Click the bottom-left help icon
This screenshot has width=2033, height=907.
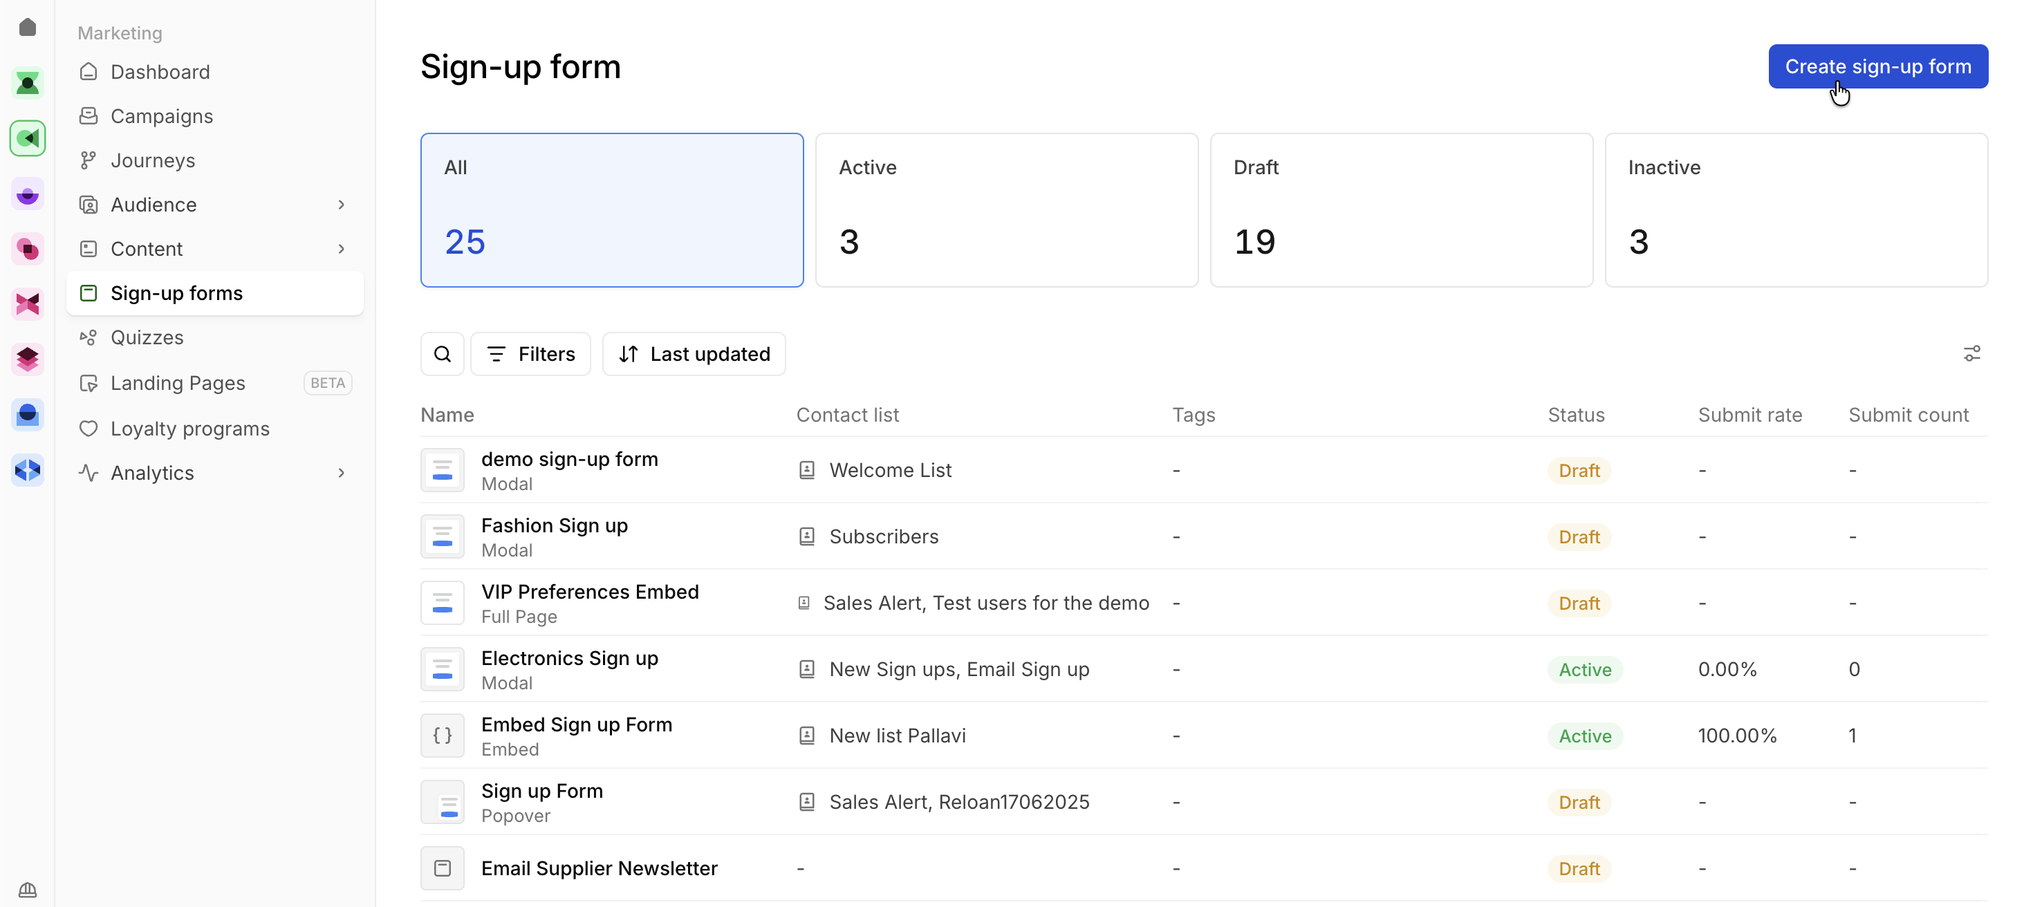tap(28, 890)
